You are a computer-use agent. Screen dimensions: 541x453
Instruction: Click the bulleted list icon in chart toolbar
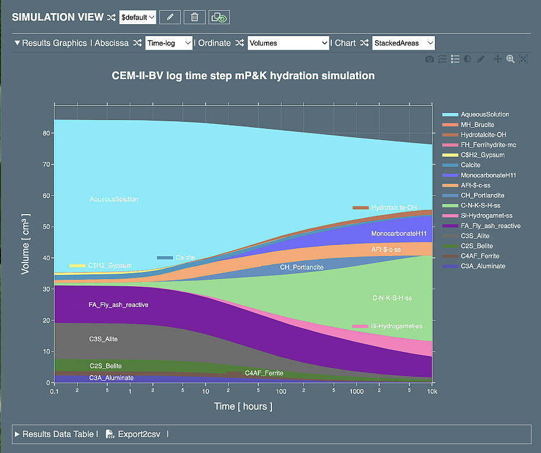[x=455, y=59]
